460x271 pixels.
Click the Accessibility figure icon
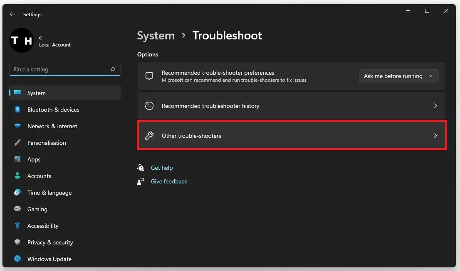(x=17, y=225)
